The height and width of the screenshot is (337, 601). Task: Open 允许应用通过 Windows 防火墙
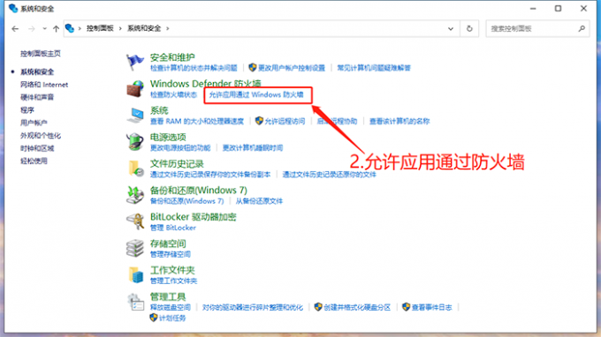(256, 94)
